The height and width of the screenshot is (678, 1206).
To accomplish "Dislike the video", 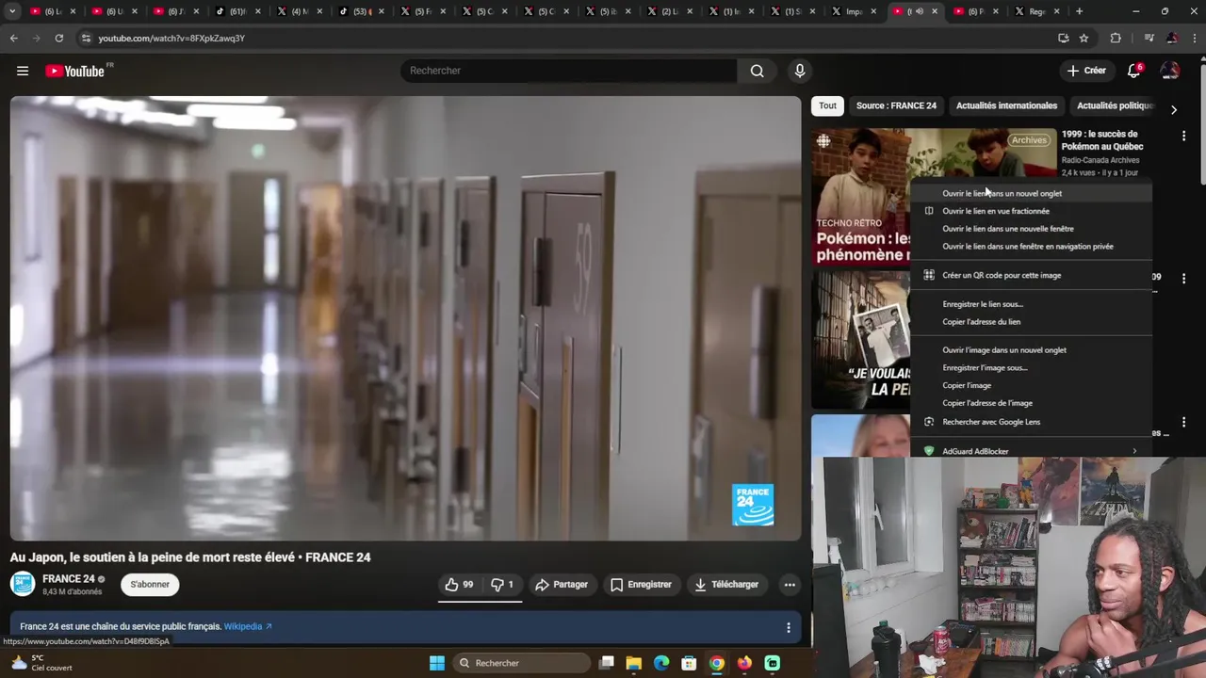I will coord(503,585).
